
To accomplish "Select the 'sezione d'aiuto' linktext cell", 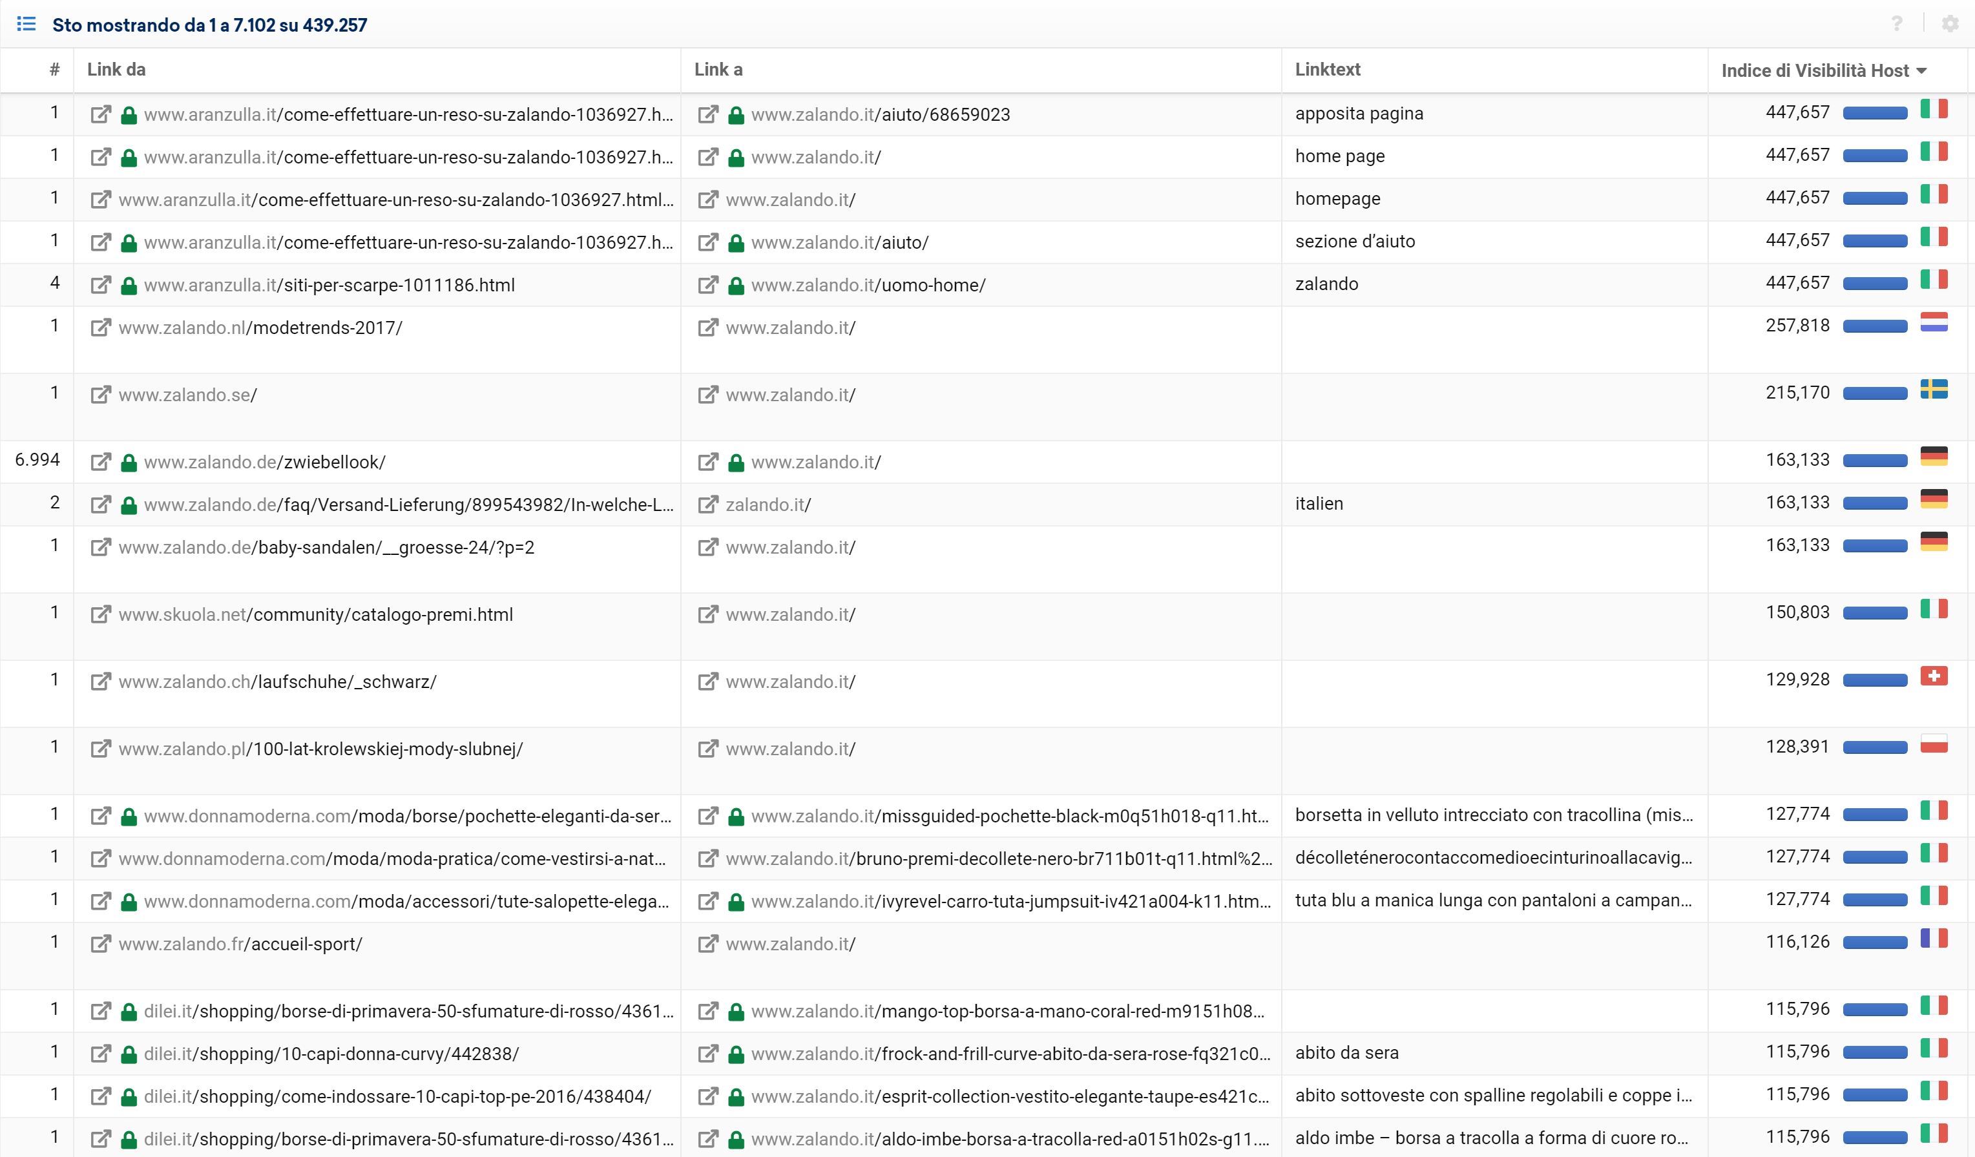I will [1355, 242].
